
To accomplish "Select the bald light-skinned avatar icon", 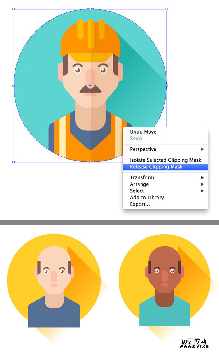I will (x=54, y=281).
